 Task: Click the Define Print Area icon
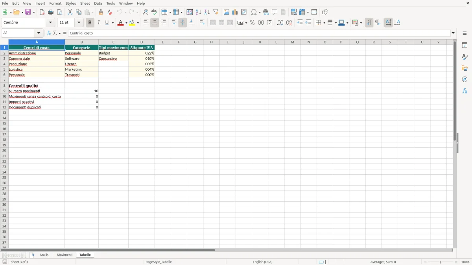click(294, 12)
